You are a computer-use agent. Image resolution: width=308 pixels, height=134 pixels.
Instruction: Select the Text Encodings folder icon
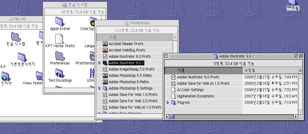coord(60,73)
